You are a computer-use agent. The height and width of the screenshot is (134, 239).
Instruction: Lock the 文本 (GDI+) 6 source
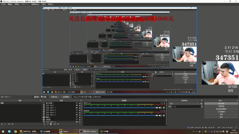(79, 110)
